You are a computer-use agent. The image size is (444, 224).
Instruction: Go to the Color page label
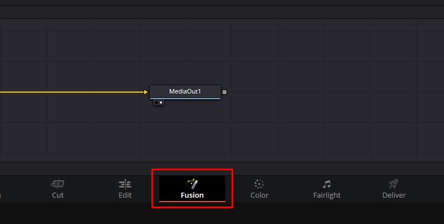coord(260,195)
